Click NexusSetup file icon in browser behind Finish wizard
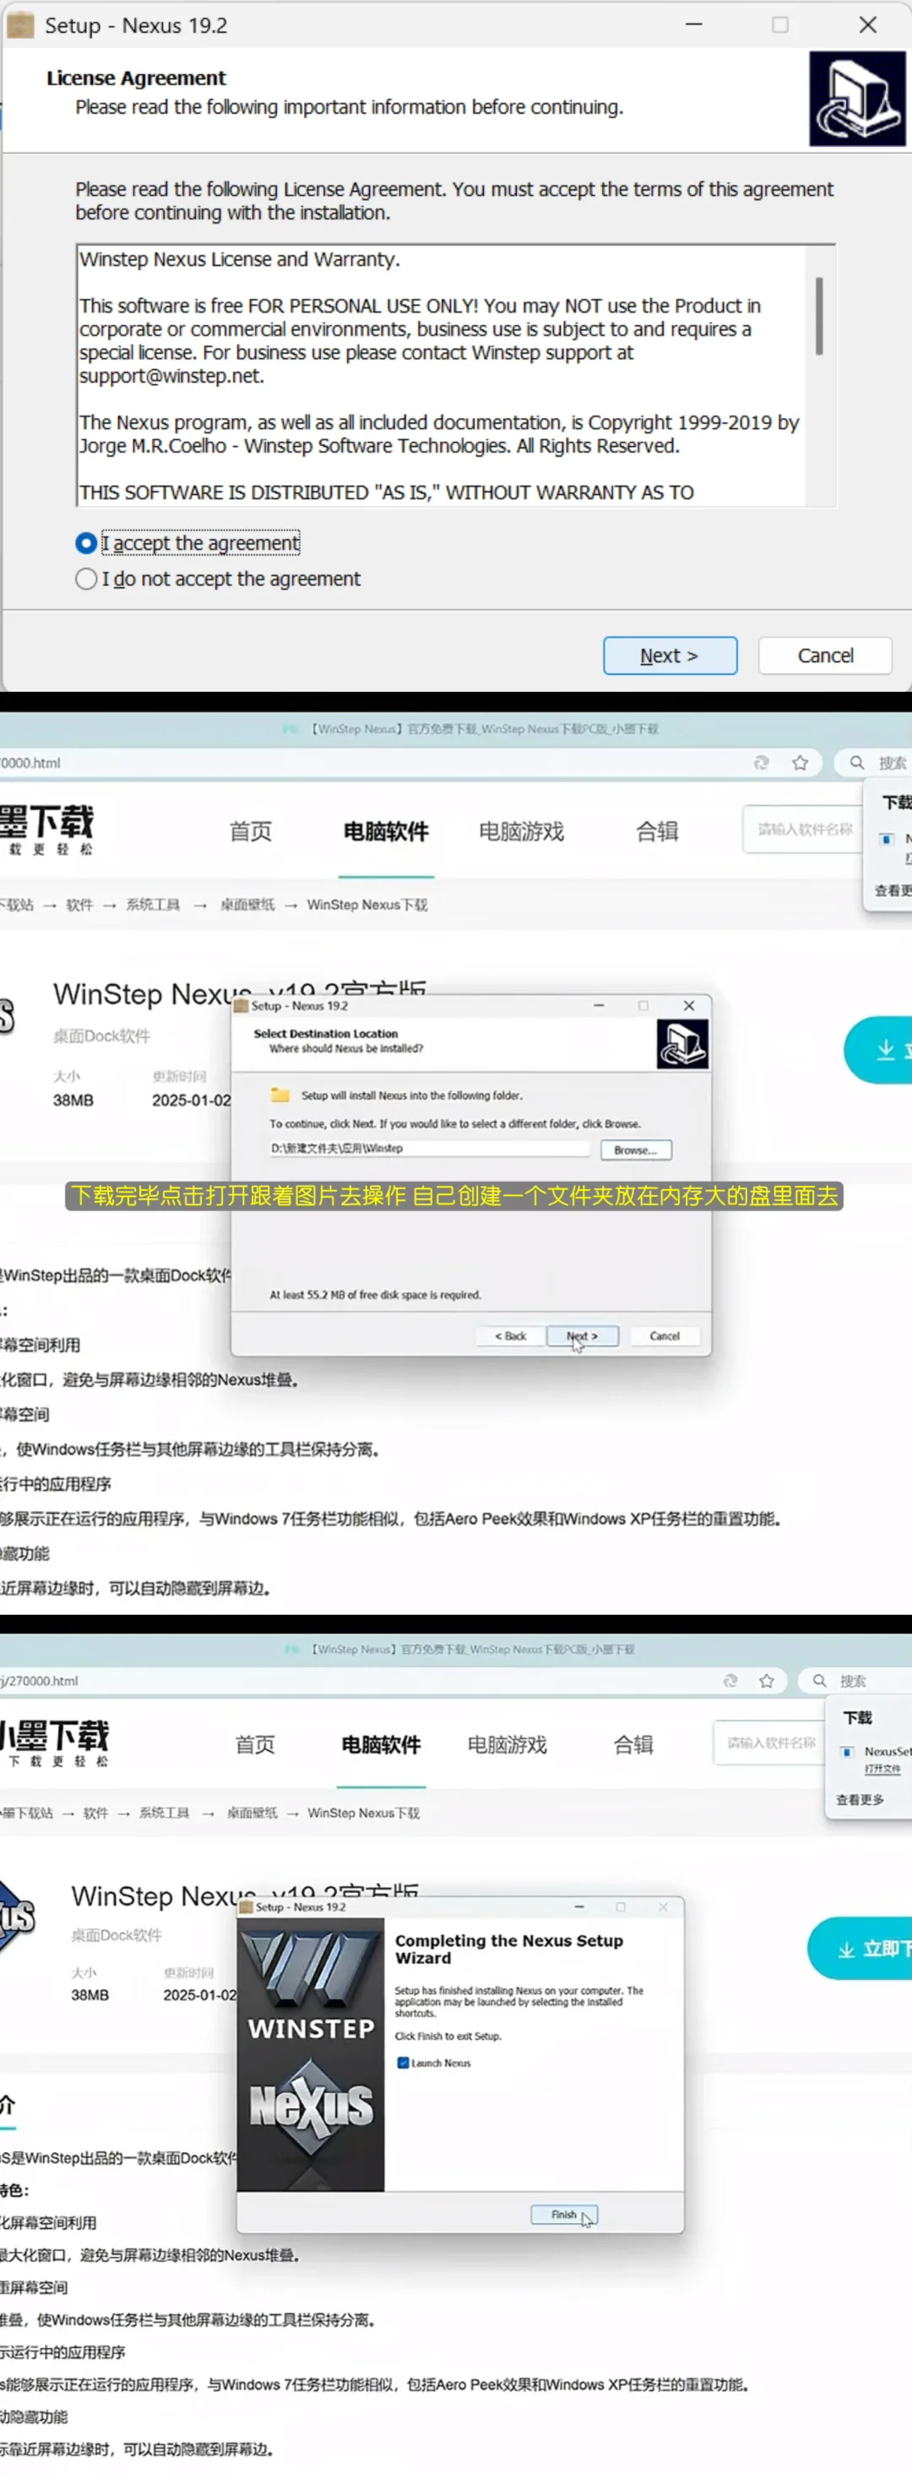The width and height of the screenshot is (912, 2474). 848,1752
